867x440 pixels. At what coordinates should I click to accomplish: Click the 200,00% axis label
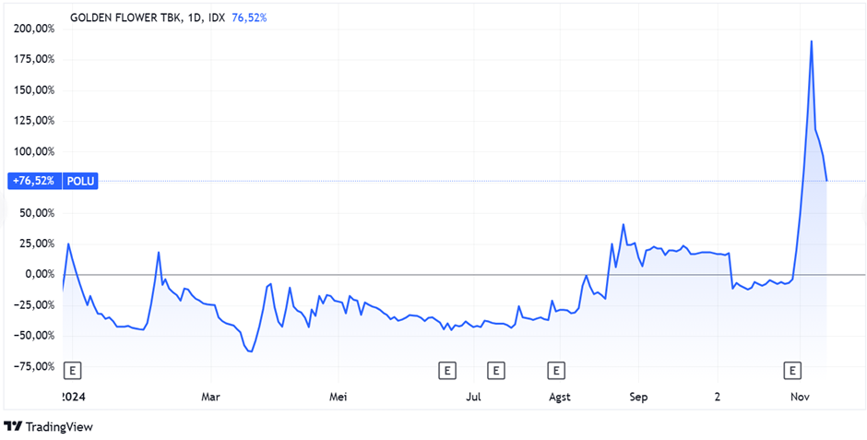[34, 29]
